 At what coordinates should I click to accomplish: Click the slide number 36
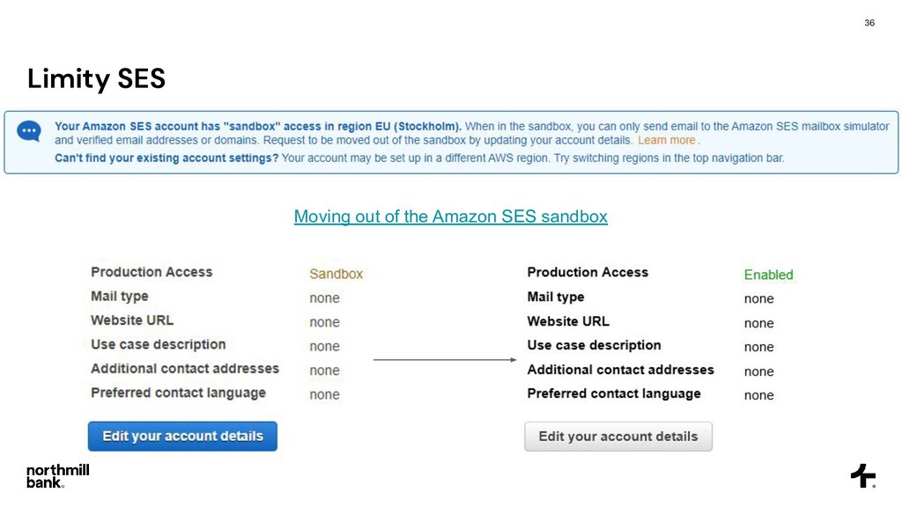coord(869,22)
